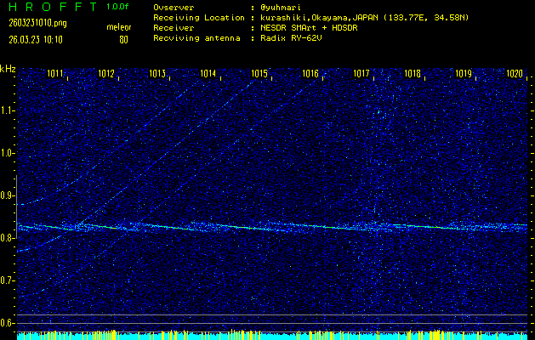This screenshot has width=535, height=340.
Task: Click the meteor label
Action: point(118,27)
